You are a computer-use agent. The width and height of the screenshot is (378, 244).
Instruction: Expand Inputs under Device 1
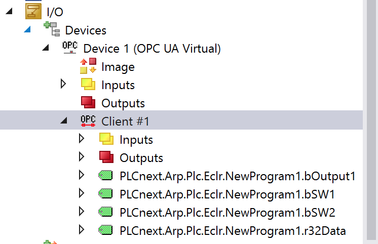coord(63,84)
